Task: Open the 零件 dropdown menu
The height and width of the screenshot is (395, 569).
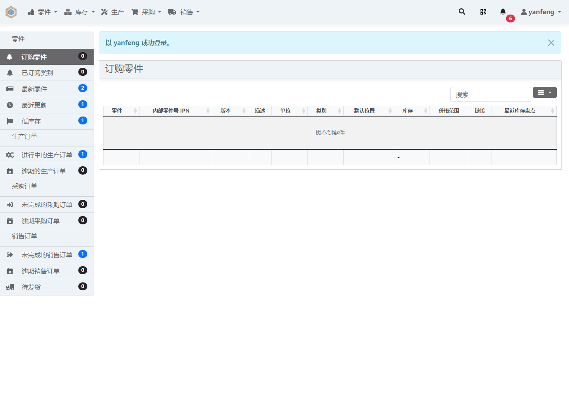Action: tap(42, 12)
